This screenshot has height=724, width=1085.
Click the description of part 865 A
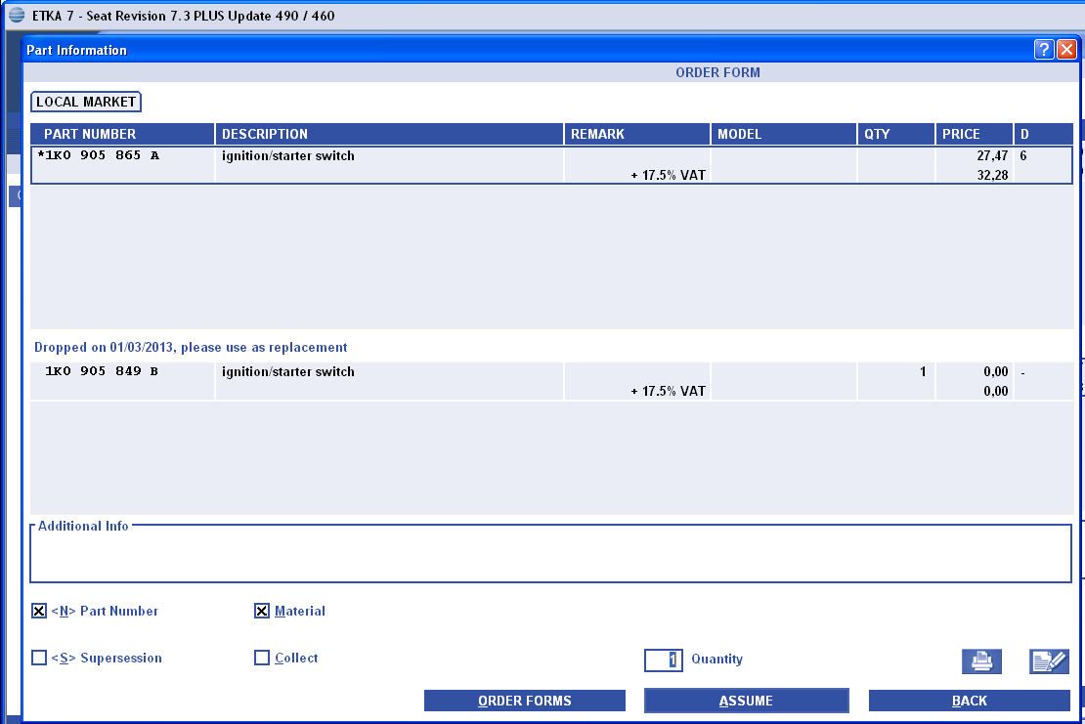[287, 156]
